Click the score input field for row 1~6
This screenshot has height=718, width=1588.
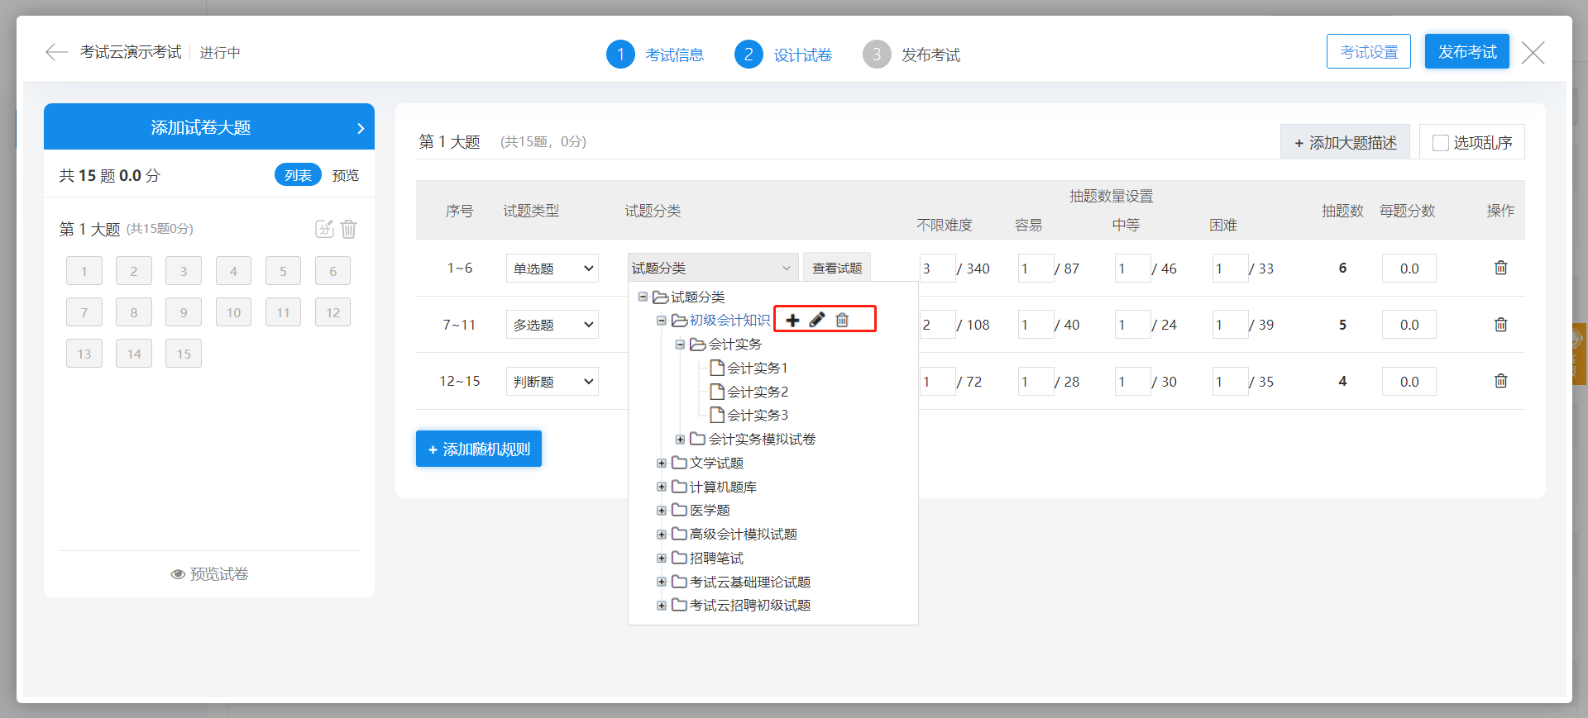[x=1409, y=269]
